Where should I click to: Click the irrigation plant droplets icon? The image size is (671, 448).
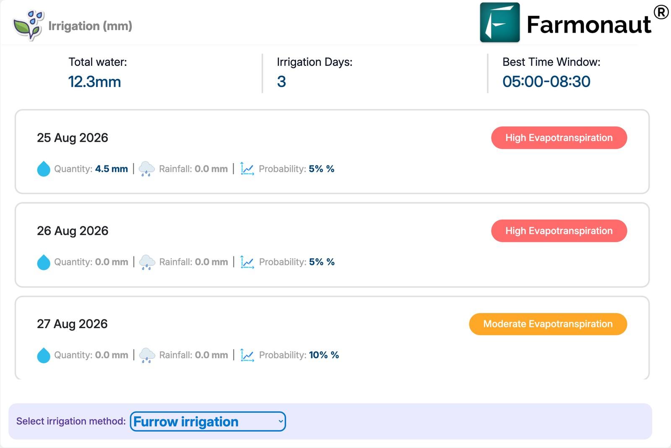point(28,26)
